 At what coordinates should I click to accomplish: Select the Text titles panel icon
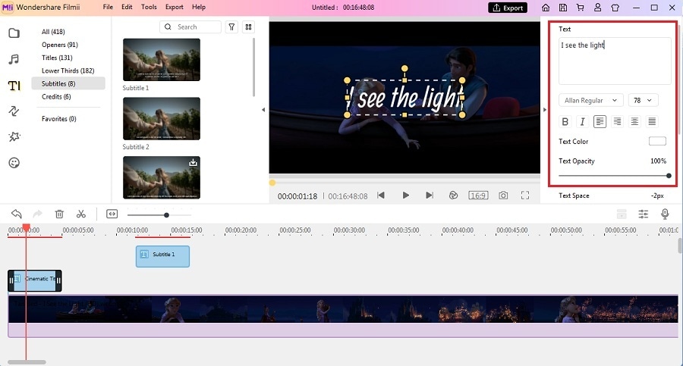pos(14,86)
